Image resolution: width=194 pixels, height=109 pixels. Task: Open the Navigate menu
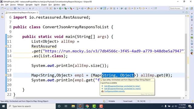tap(29, 5)
